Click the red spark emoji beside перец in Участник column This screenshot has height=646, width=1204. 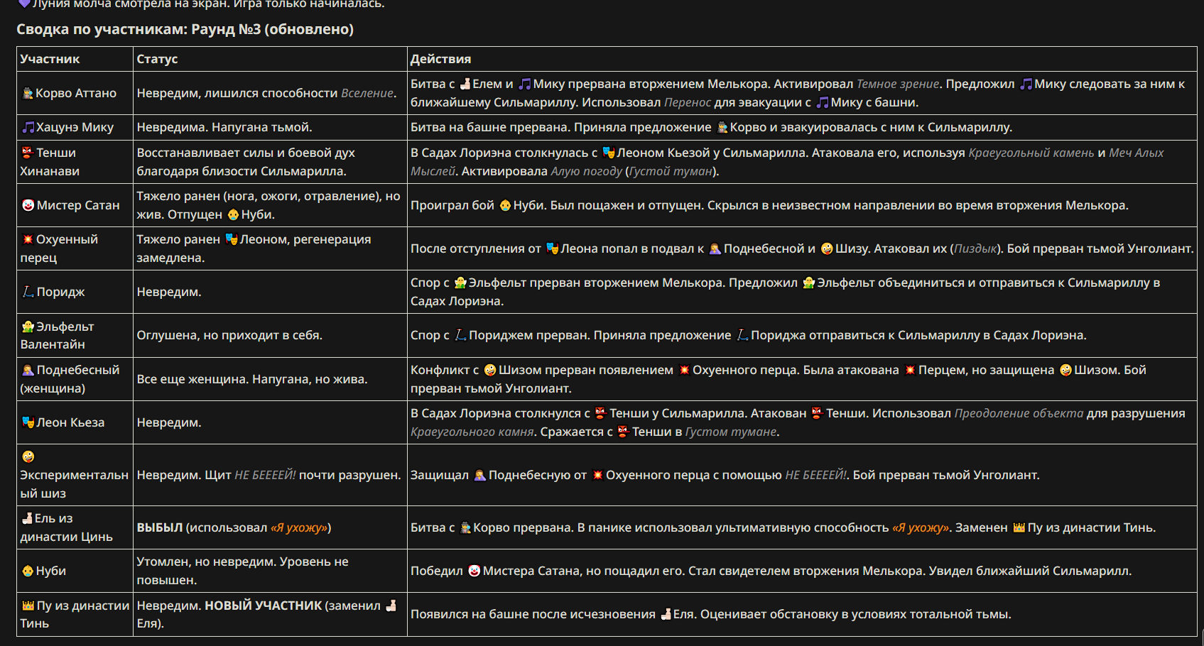coord(28,239)
